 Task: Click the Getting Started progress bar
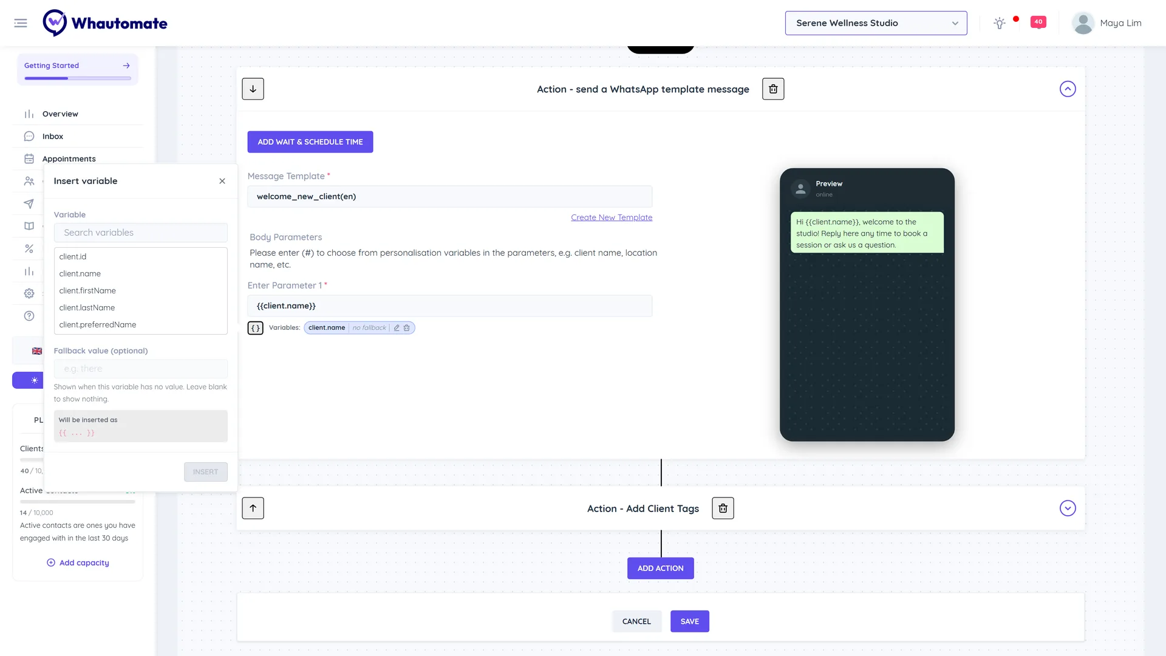(x=78, y=78)
